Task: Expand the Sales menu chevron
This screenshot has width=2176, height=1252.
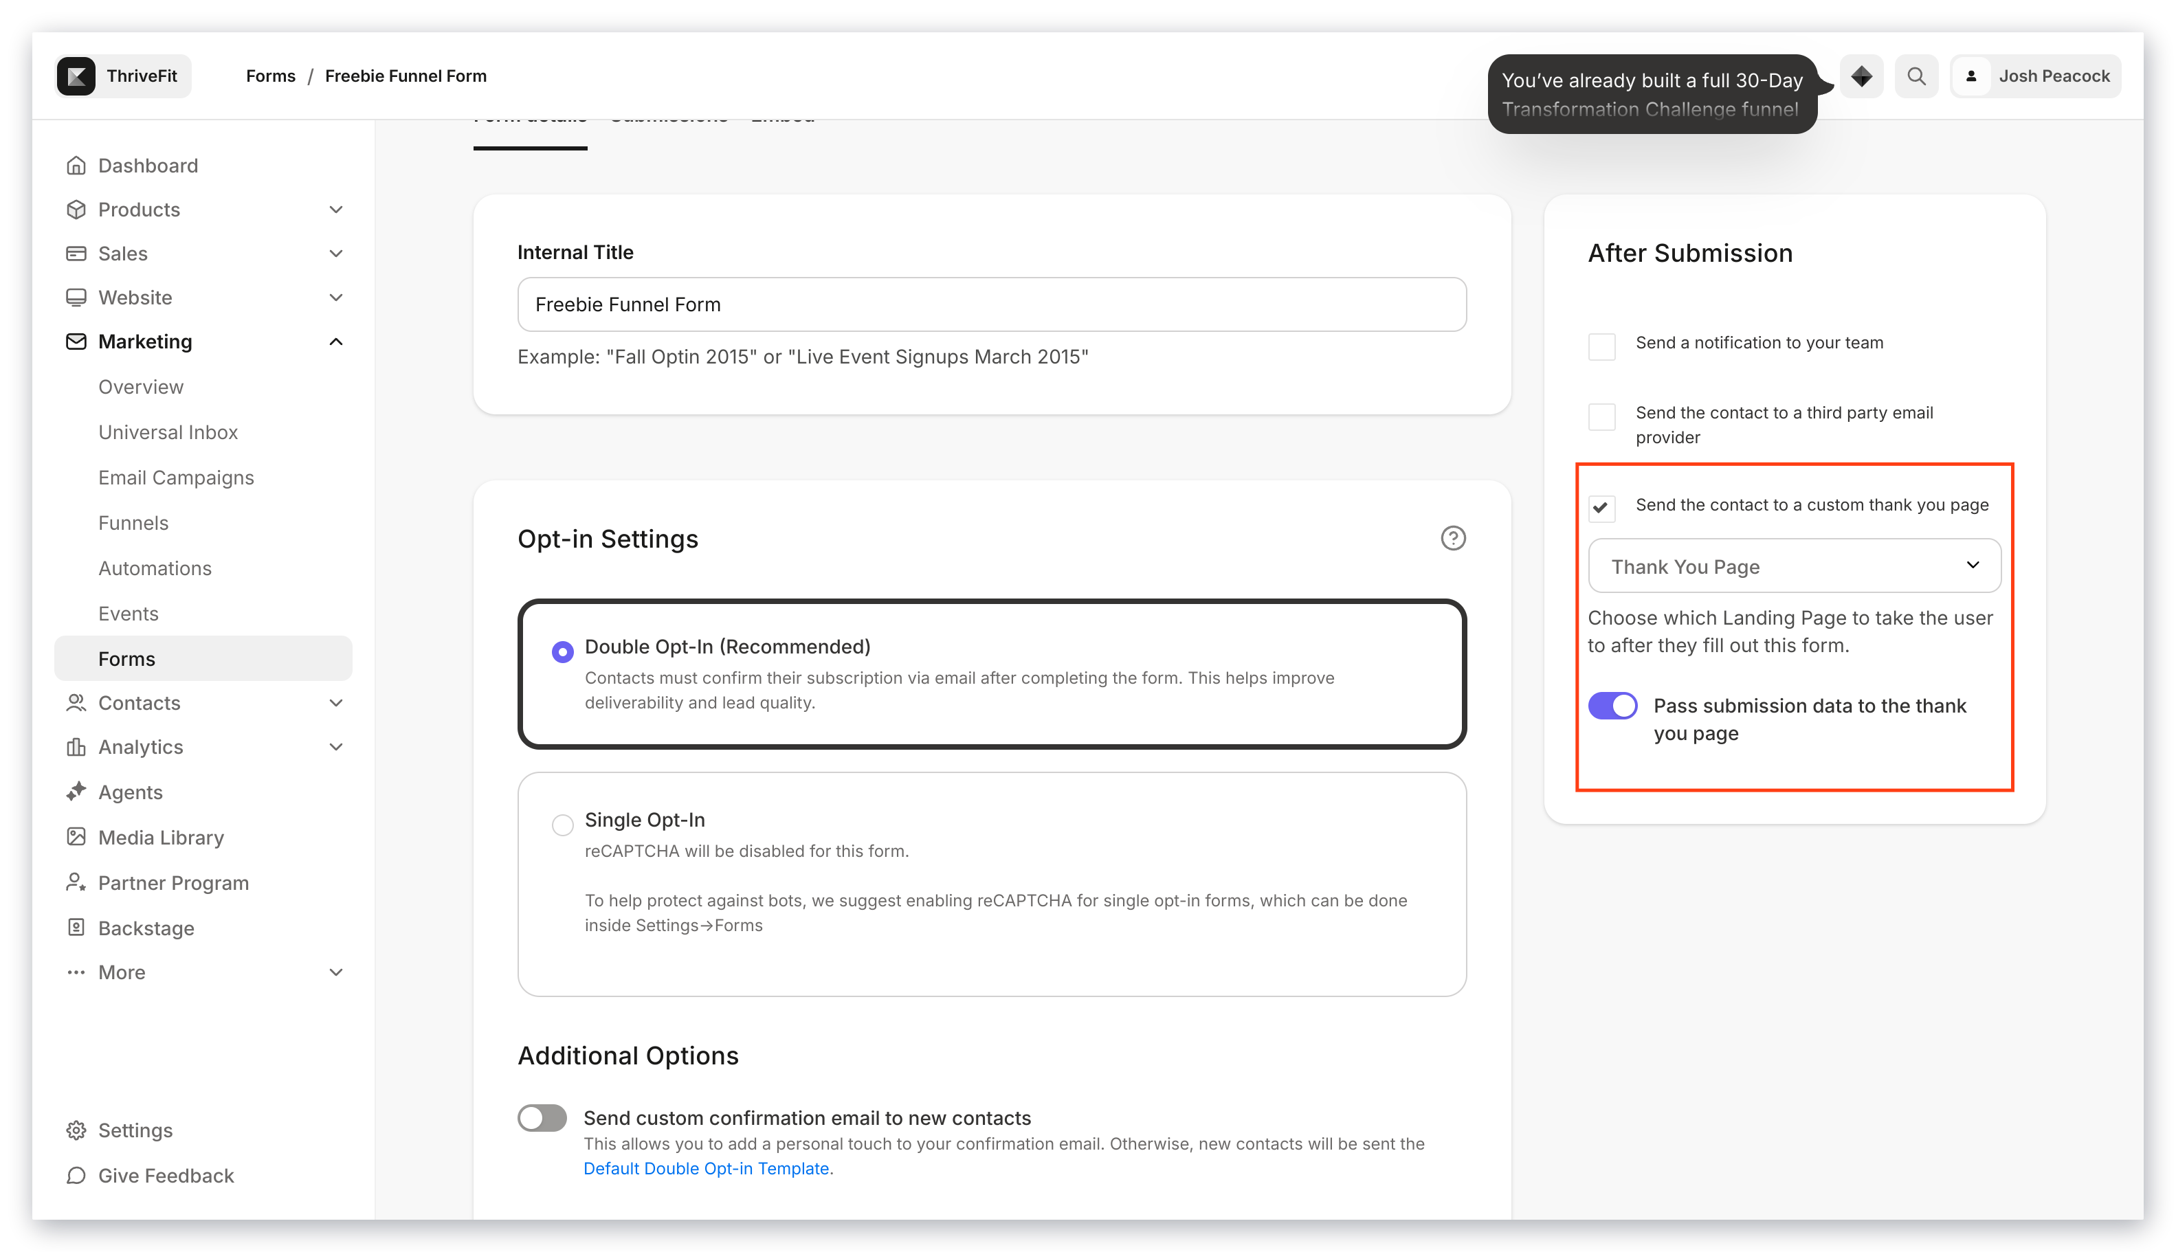Action: [336, 253]
